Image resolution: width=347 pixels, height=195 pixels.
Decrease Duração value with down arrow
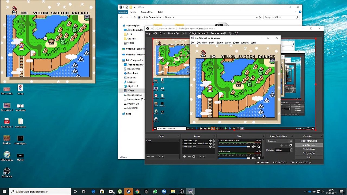click(291, 151)
